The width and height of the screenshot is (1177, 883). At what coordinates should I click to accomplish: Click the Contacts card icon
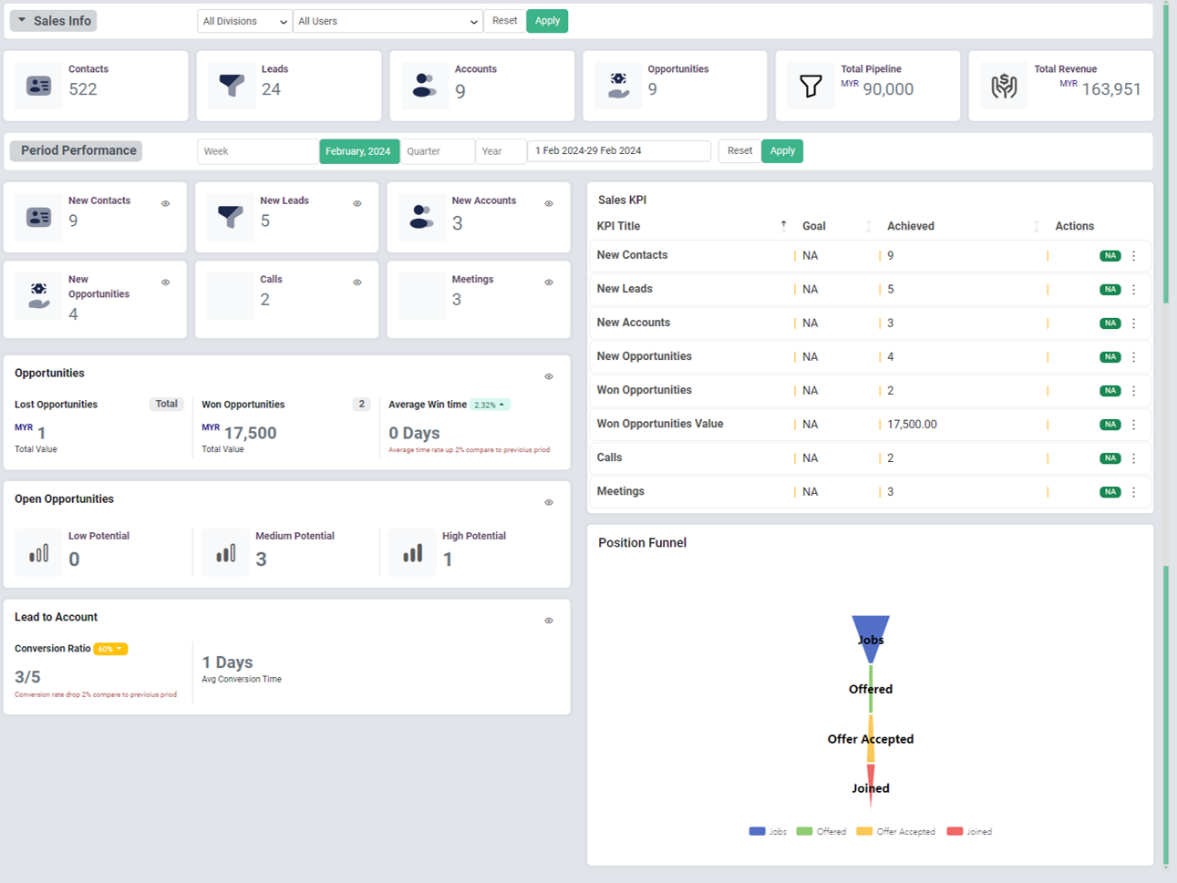38,86
